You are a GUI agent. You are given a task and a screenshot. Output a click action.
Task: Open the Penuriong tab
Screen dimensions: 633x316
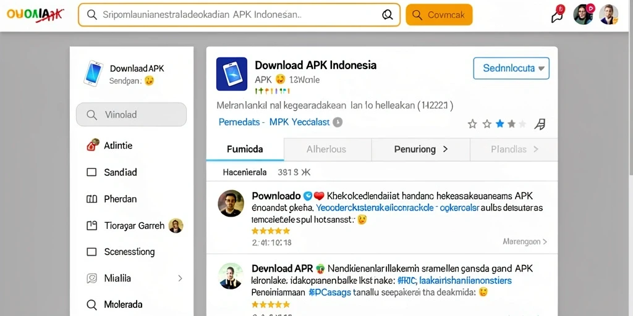click(x=420, y=149)
